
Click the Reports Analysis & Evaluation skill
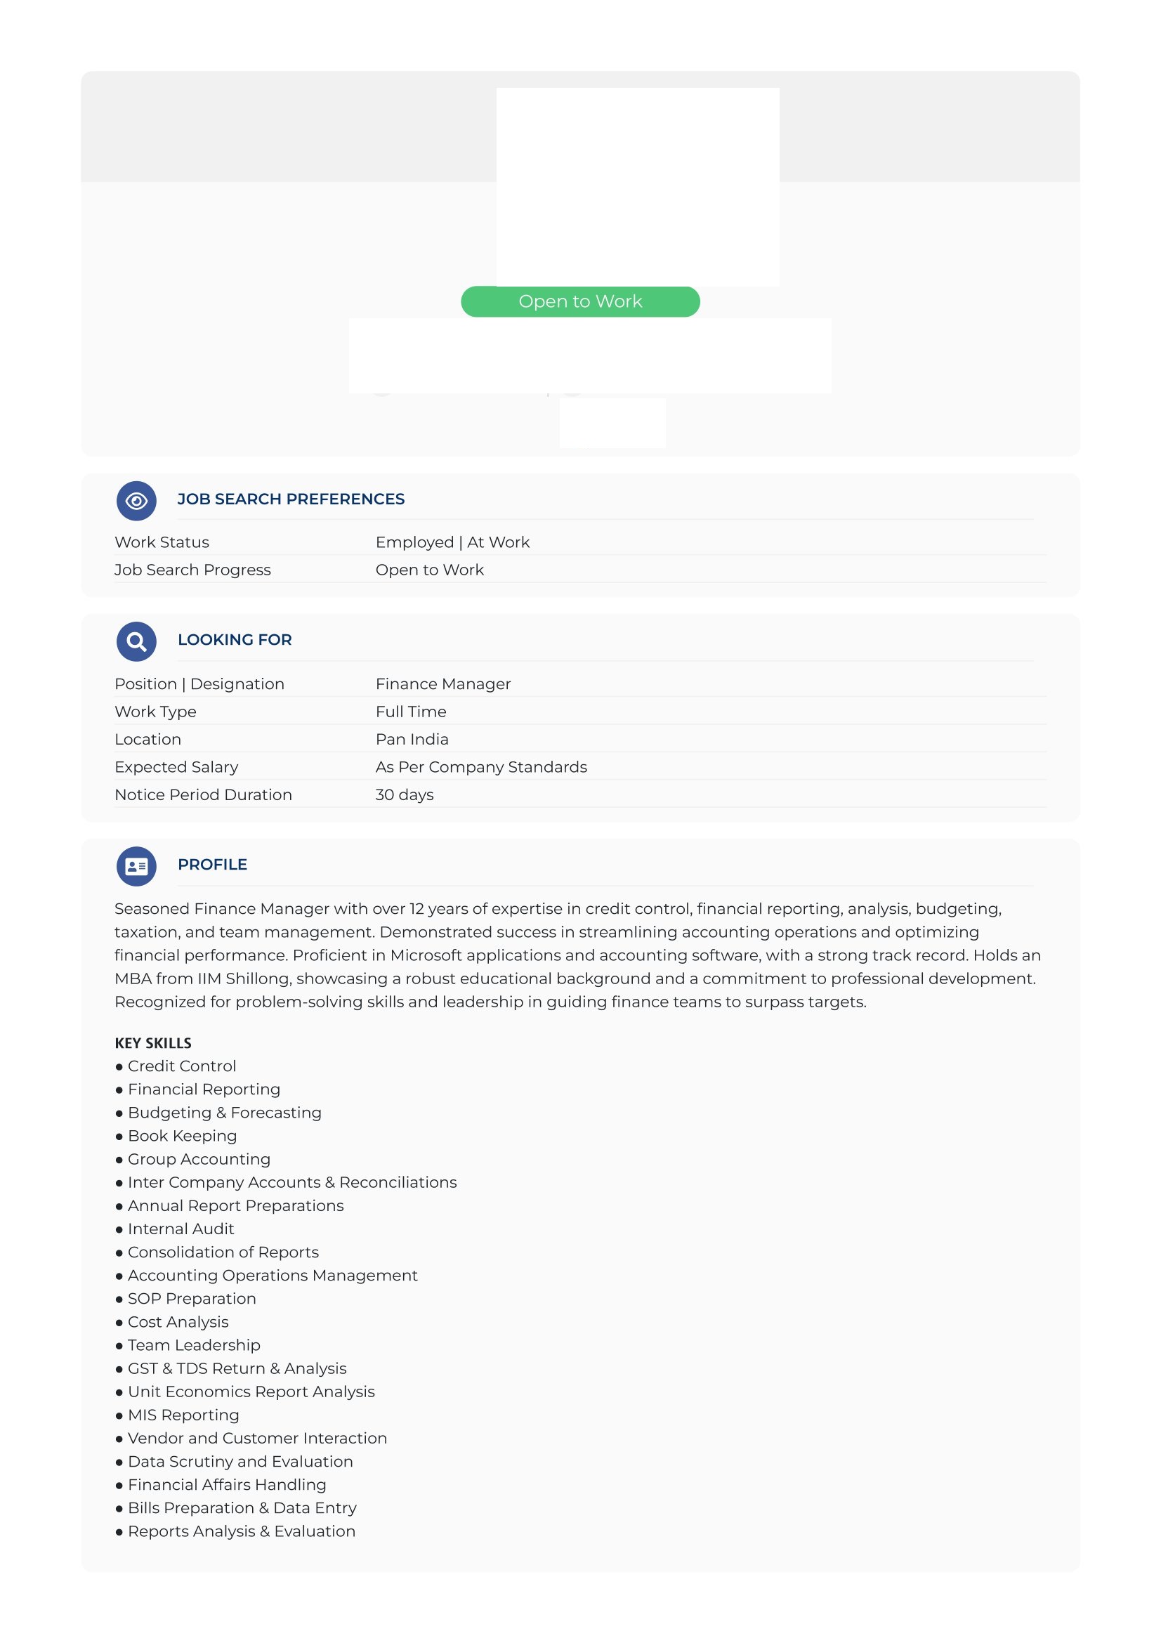pyautogui.click(x=235, y=1531)
